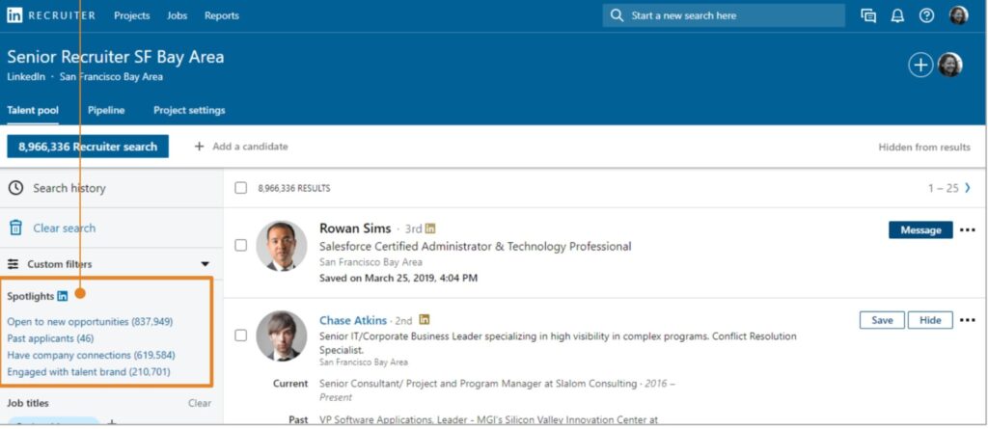The image size is (988, 429).
Task: Open more options for Rowan Sims
Action: click(967, 230)
